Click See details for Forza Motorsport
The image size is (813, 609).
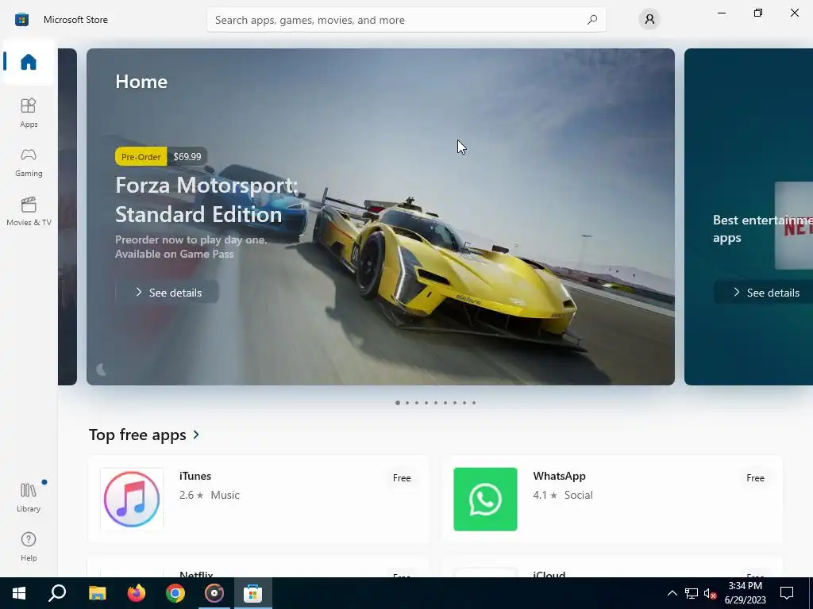[x=167, y=293]
